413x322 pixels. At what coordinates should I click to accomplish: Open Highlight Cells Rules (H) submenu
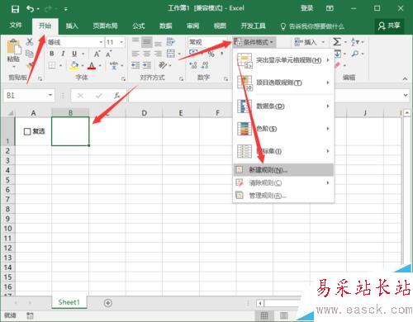283,60
